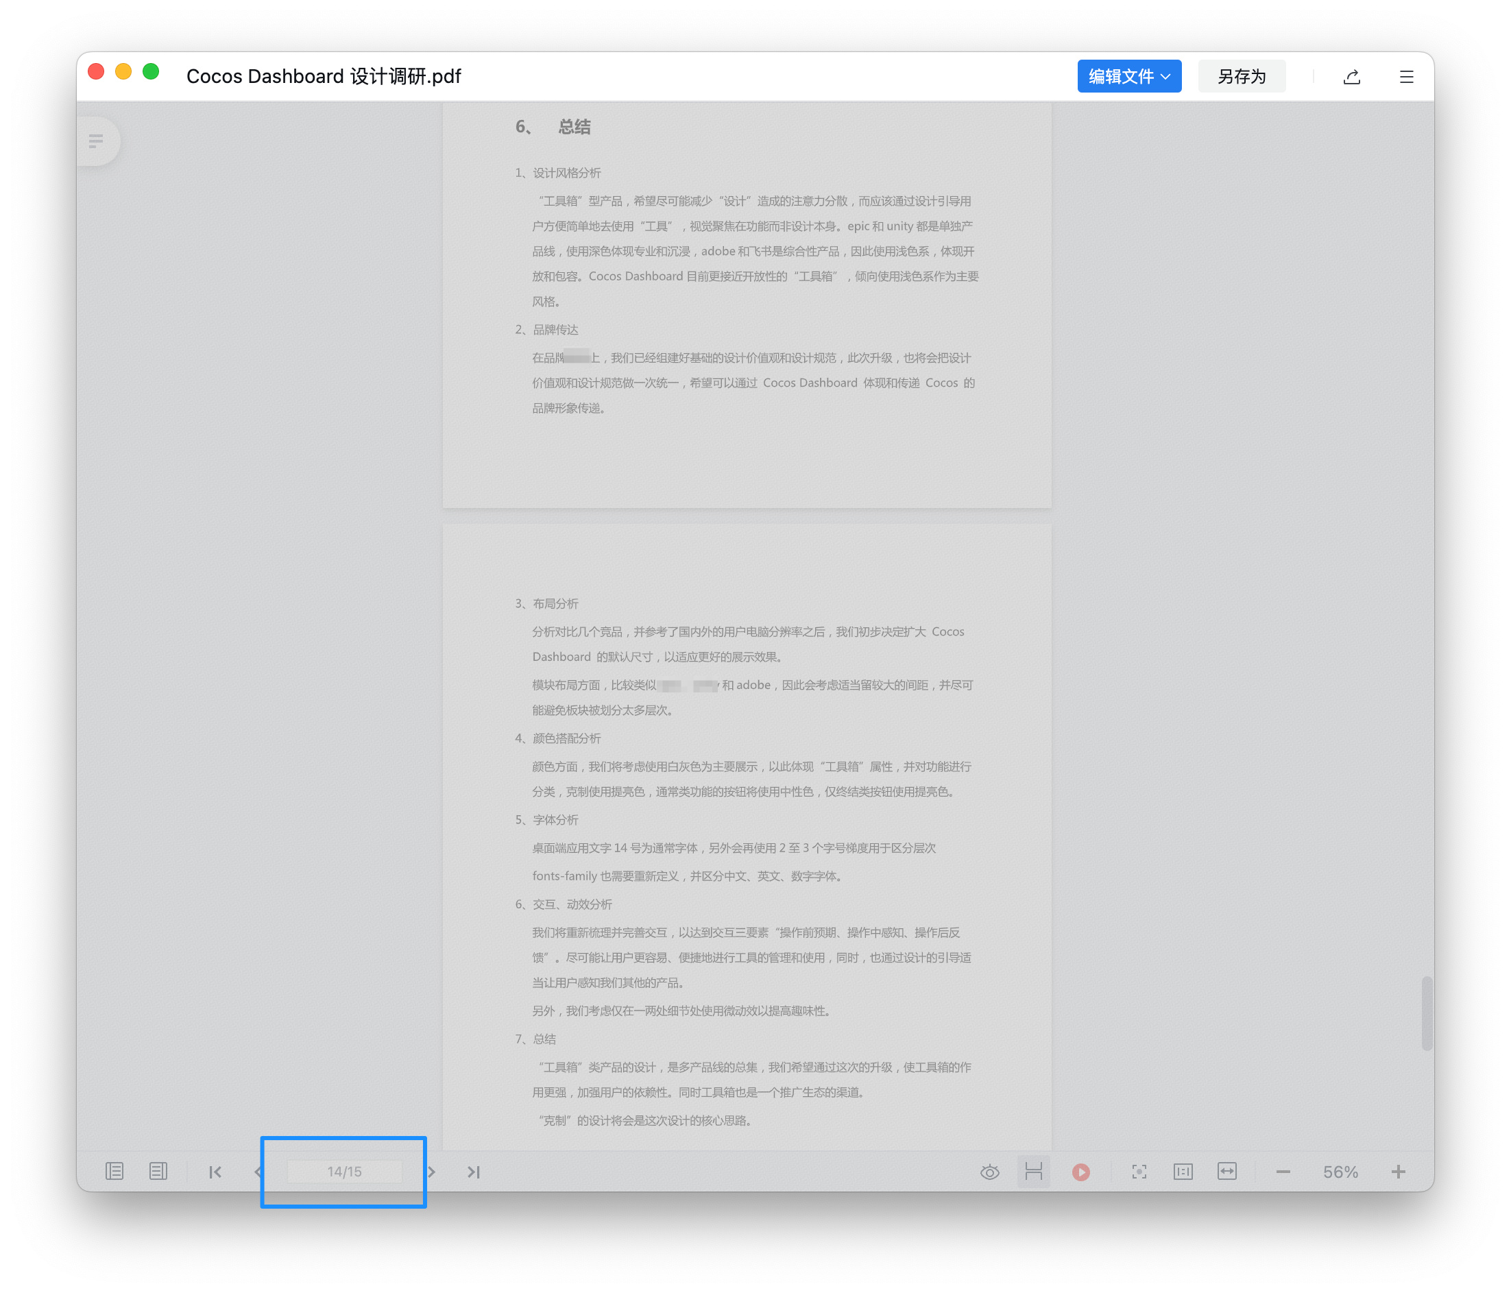1511x1293 pixels.
Task: Jump to the first page
Action: (x=215, y=1172)
